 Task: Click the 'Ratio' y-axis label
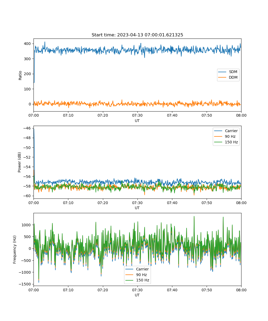(20, 75)
